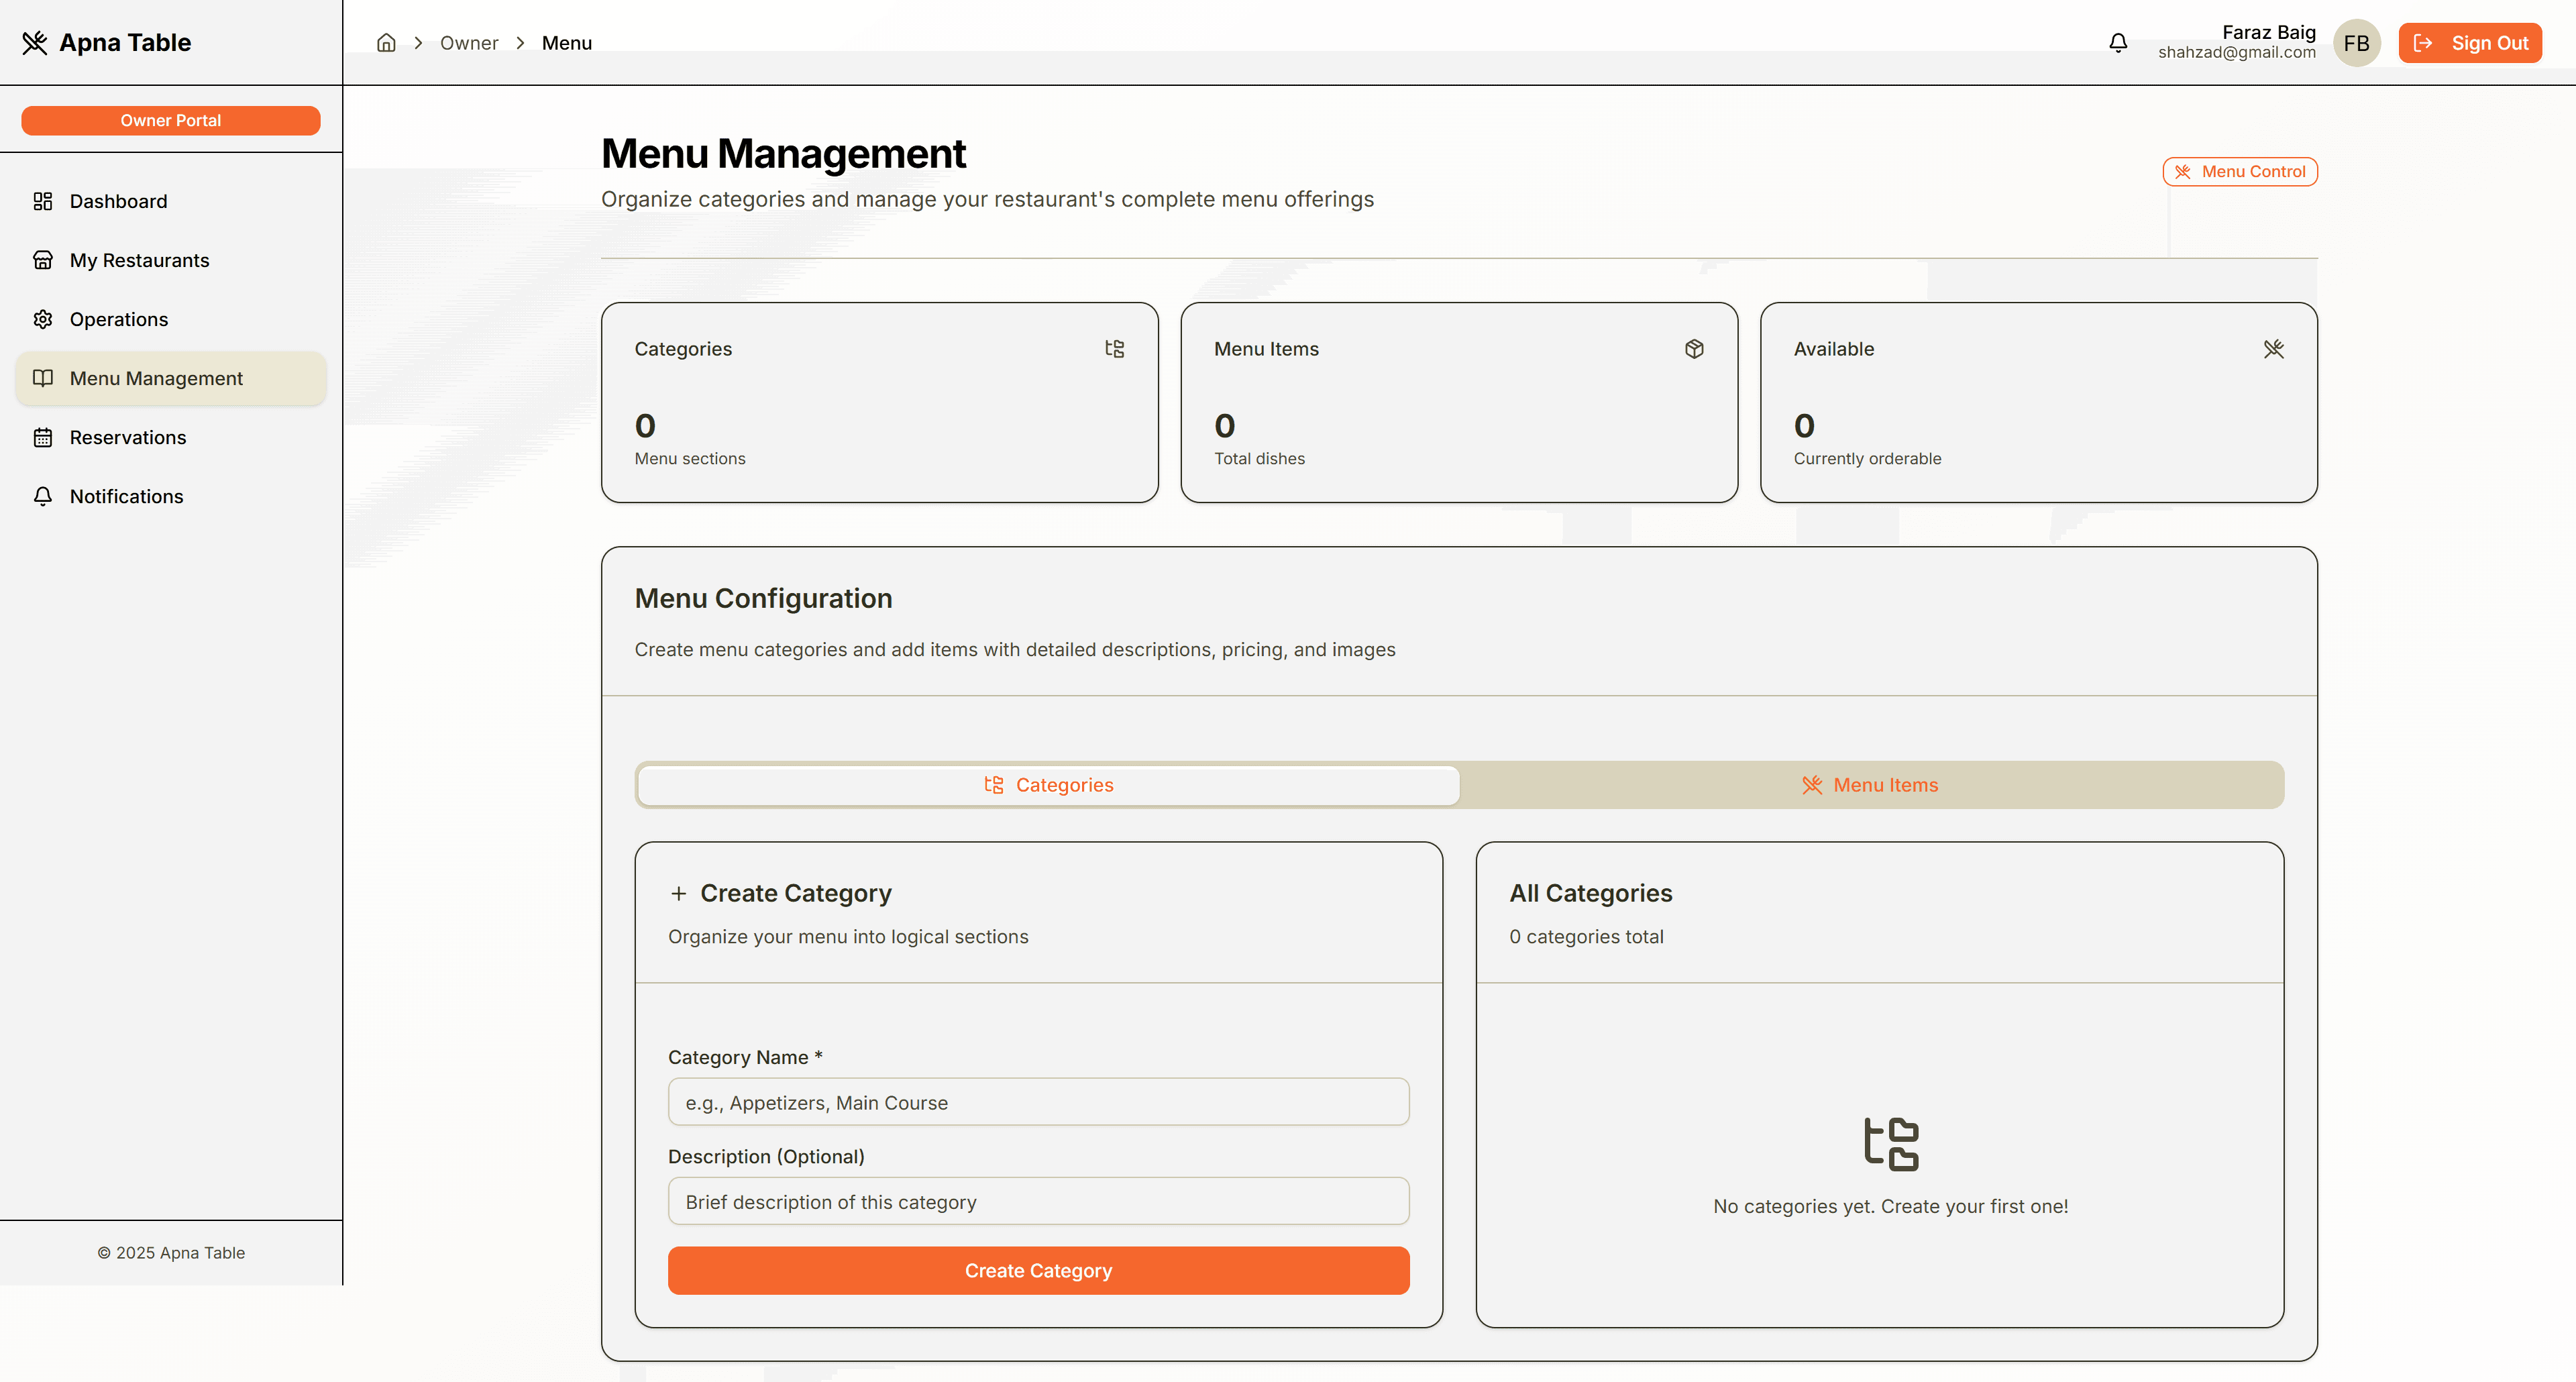Click the Category Name input field
2576x1382 pixels.
click(x=1038, y=1102)
